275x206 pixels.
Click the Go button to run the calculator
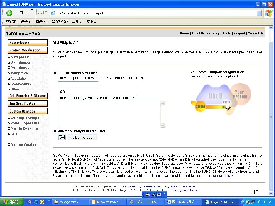pos(62,137)
